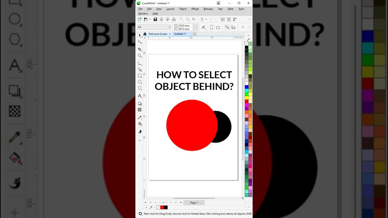Publish to PDF
Screen dimensions: 388x218
[x=235, y=19]
